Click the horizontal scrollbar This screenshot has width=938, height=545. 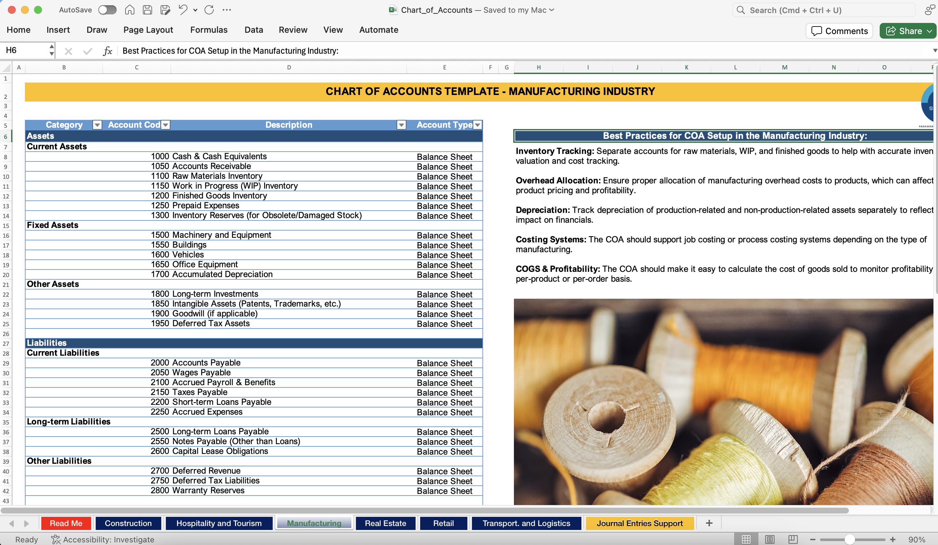424,510
